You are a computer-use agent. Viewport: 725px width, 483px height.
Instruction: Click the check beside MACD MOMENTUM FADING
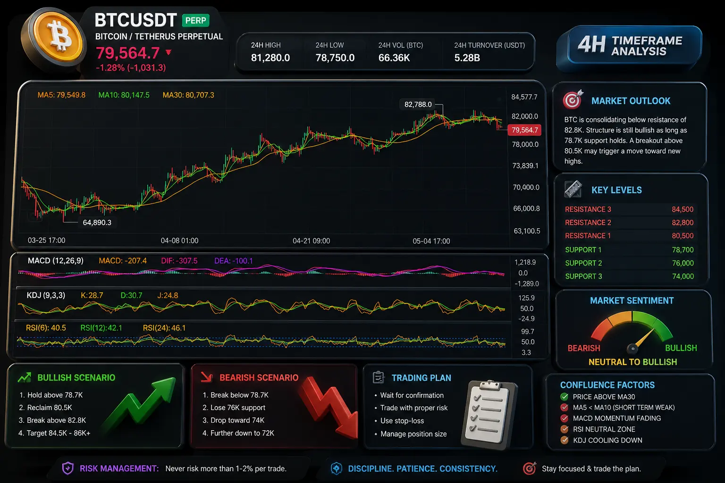[564, 418]
